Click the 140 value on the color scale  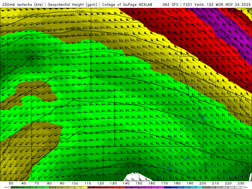pos(126,183)
